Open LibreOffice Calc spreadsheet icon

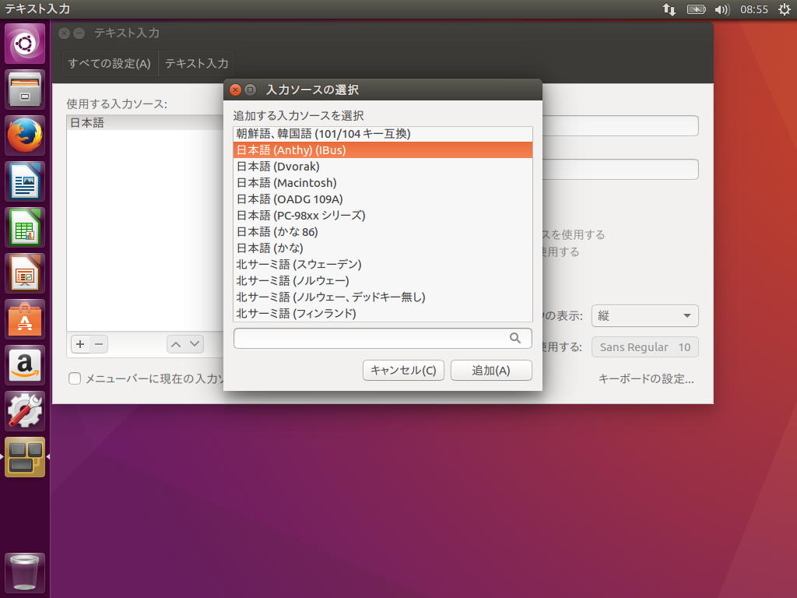(x=26, y=227)
